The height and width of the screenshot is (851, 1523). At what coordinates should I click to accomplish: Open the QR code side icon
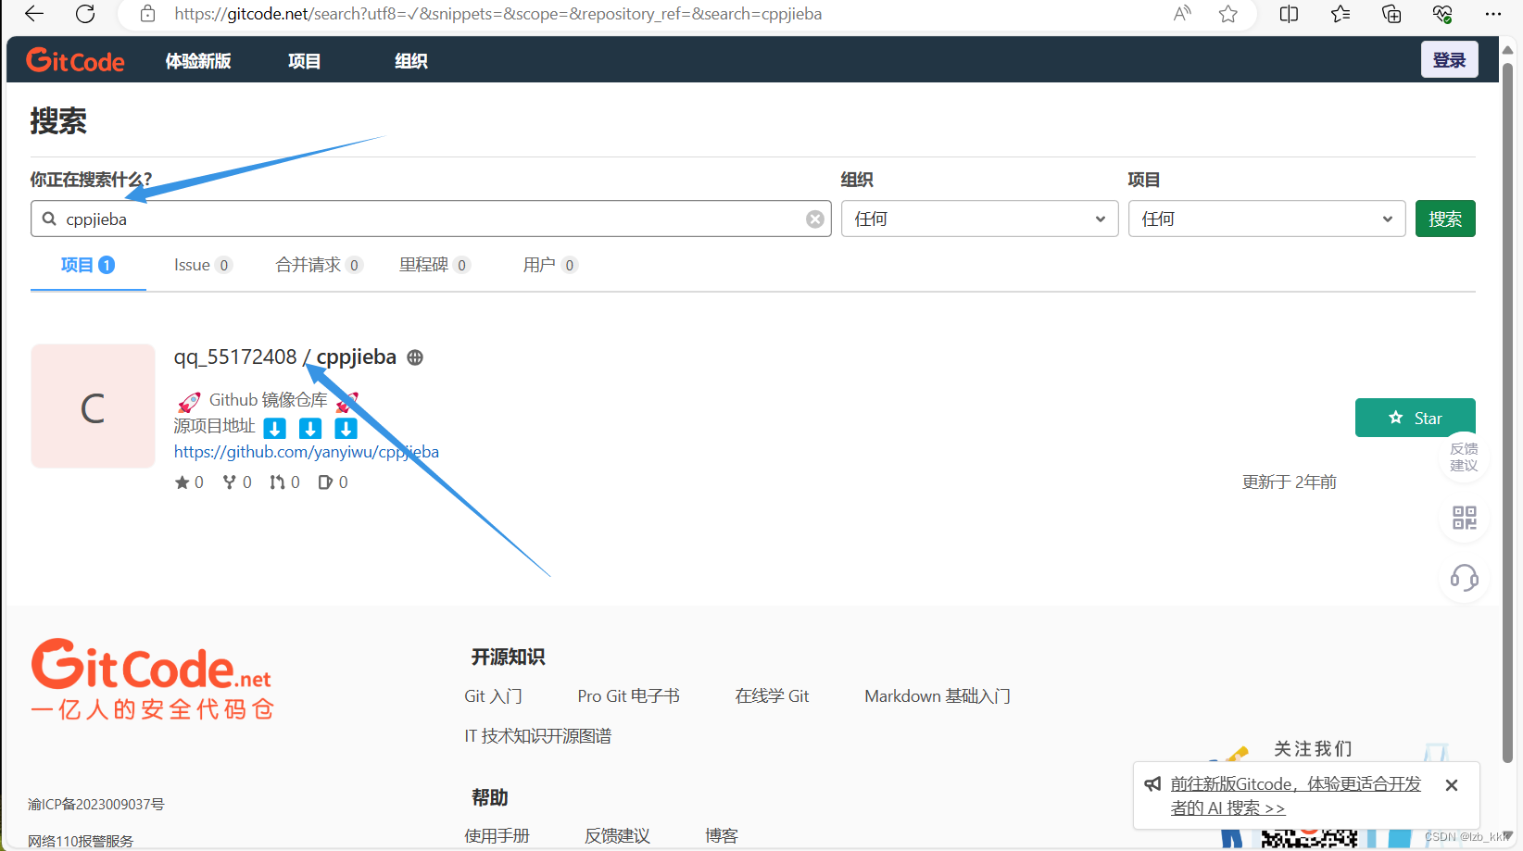coord(1465,518)
